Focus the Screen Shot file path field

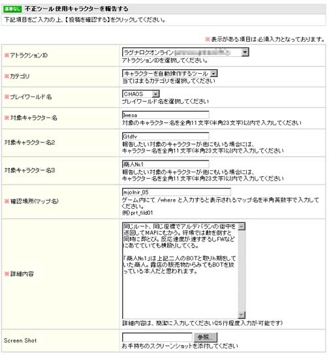click(x=157, y=337)
